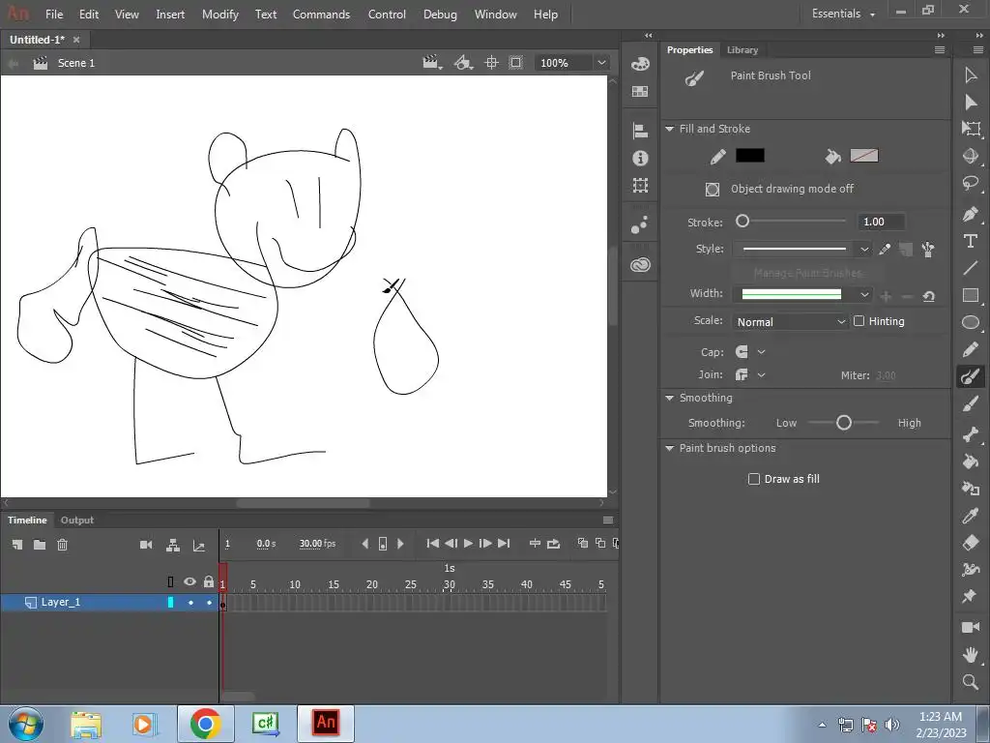Viewport: 990px width, 743px height.
Task: Select the Free Transform tool
Action: point(971,129)
